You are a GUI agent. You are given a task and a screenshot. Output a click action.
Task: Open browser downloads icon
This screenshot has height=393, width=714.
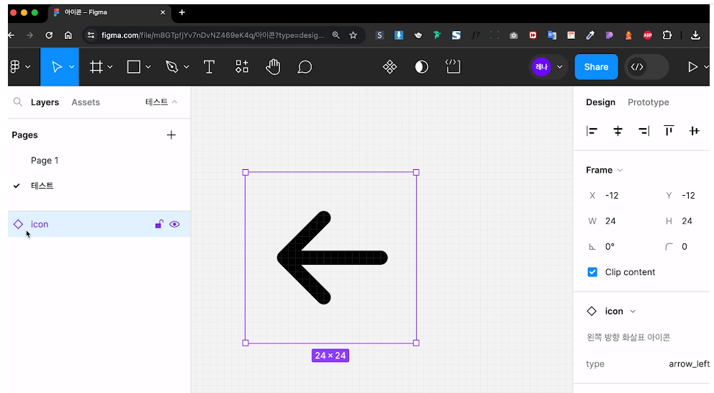point(695,35)
